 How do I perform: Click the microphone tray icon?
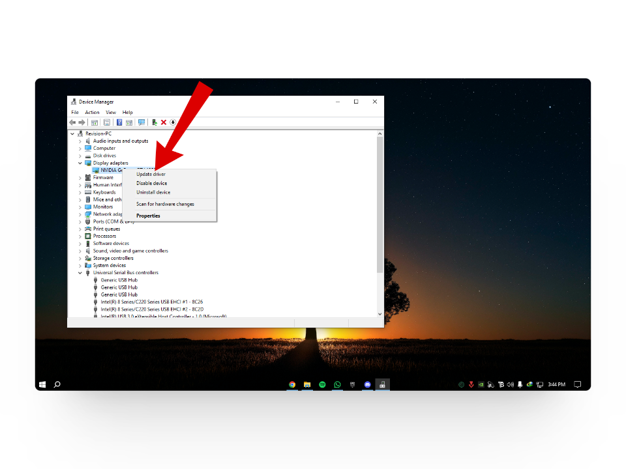tap(520, 384)
